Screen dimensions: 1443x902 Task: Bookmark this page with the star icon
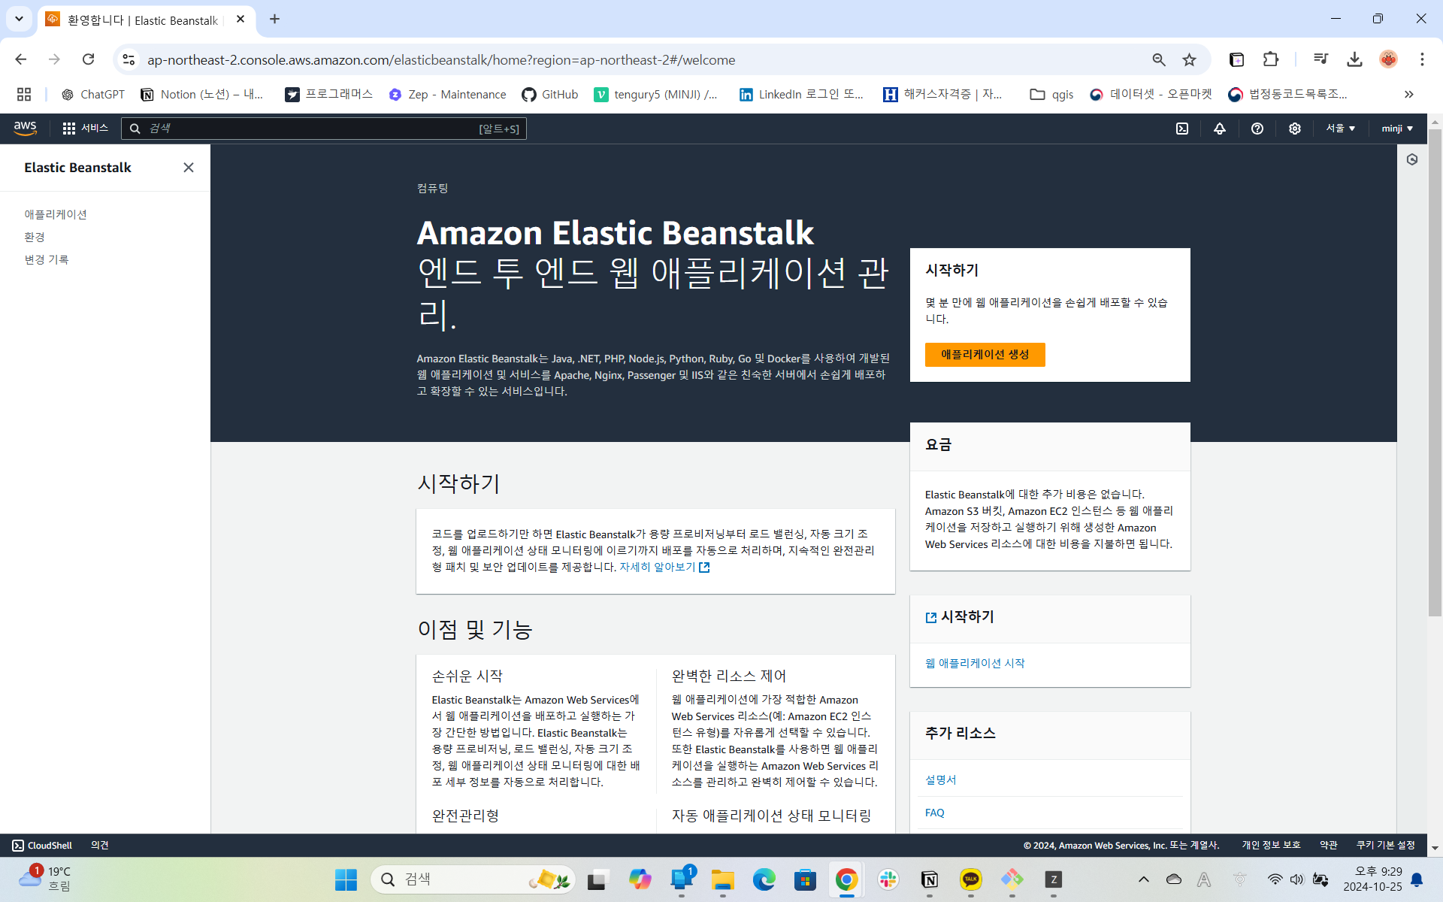pyautogui.click(x=1189, y=59)
